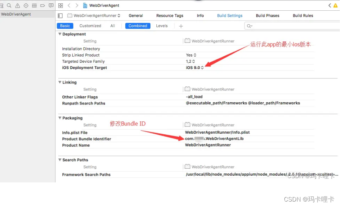Select the Strip Linked Product setting
Image resolution: width=340 pixels, height=206 pixels.
[81, 55]
